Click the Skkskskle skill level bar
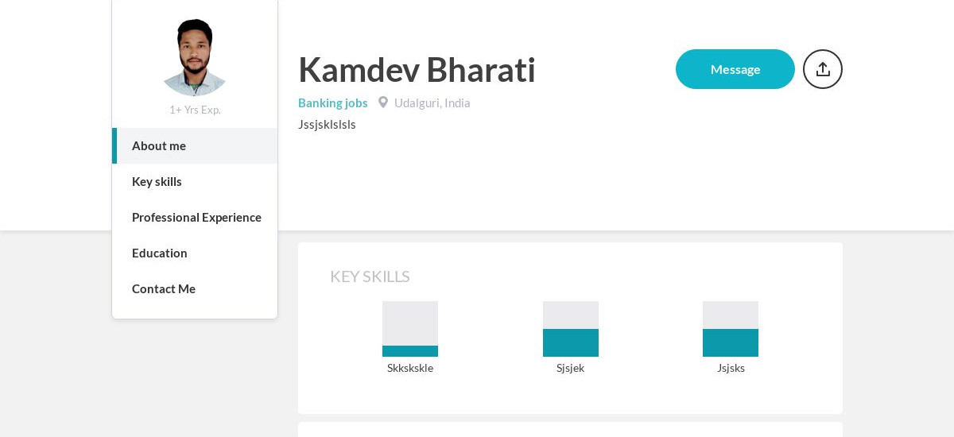Screen dimensions: 954x437 tap(410, 329)
